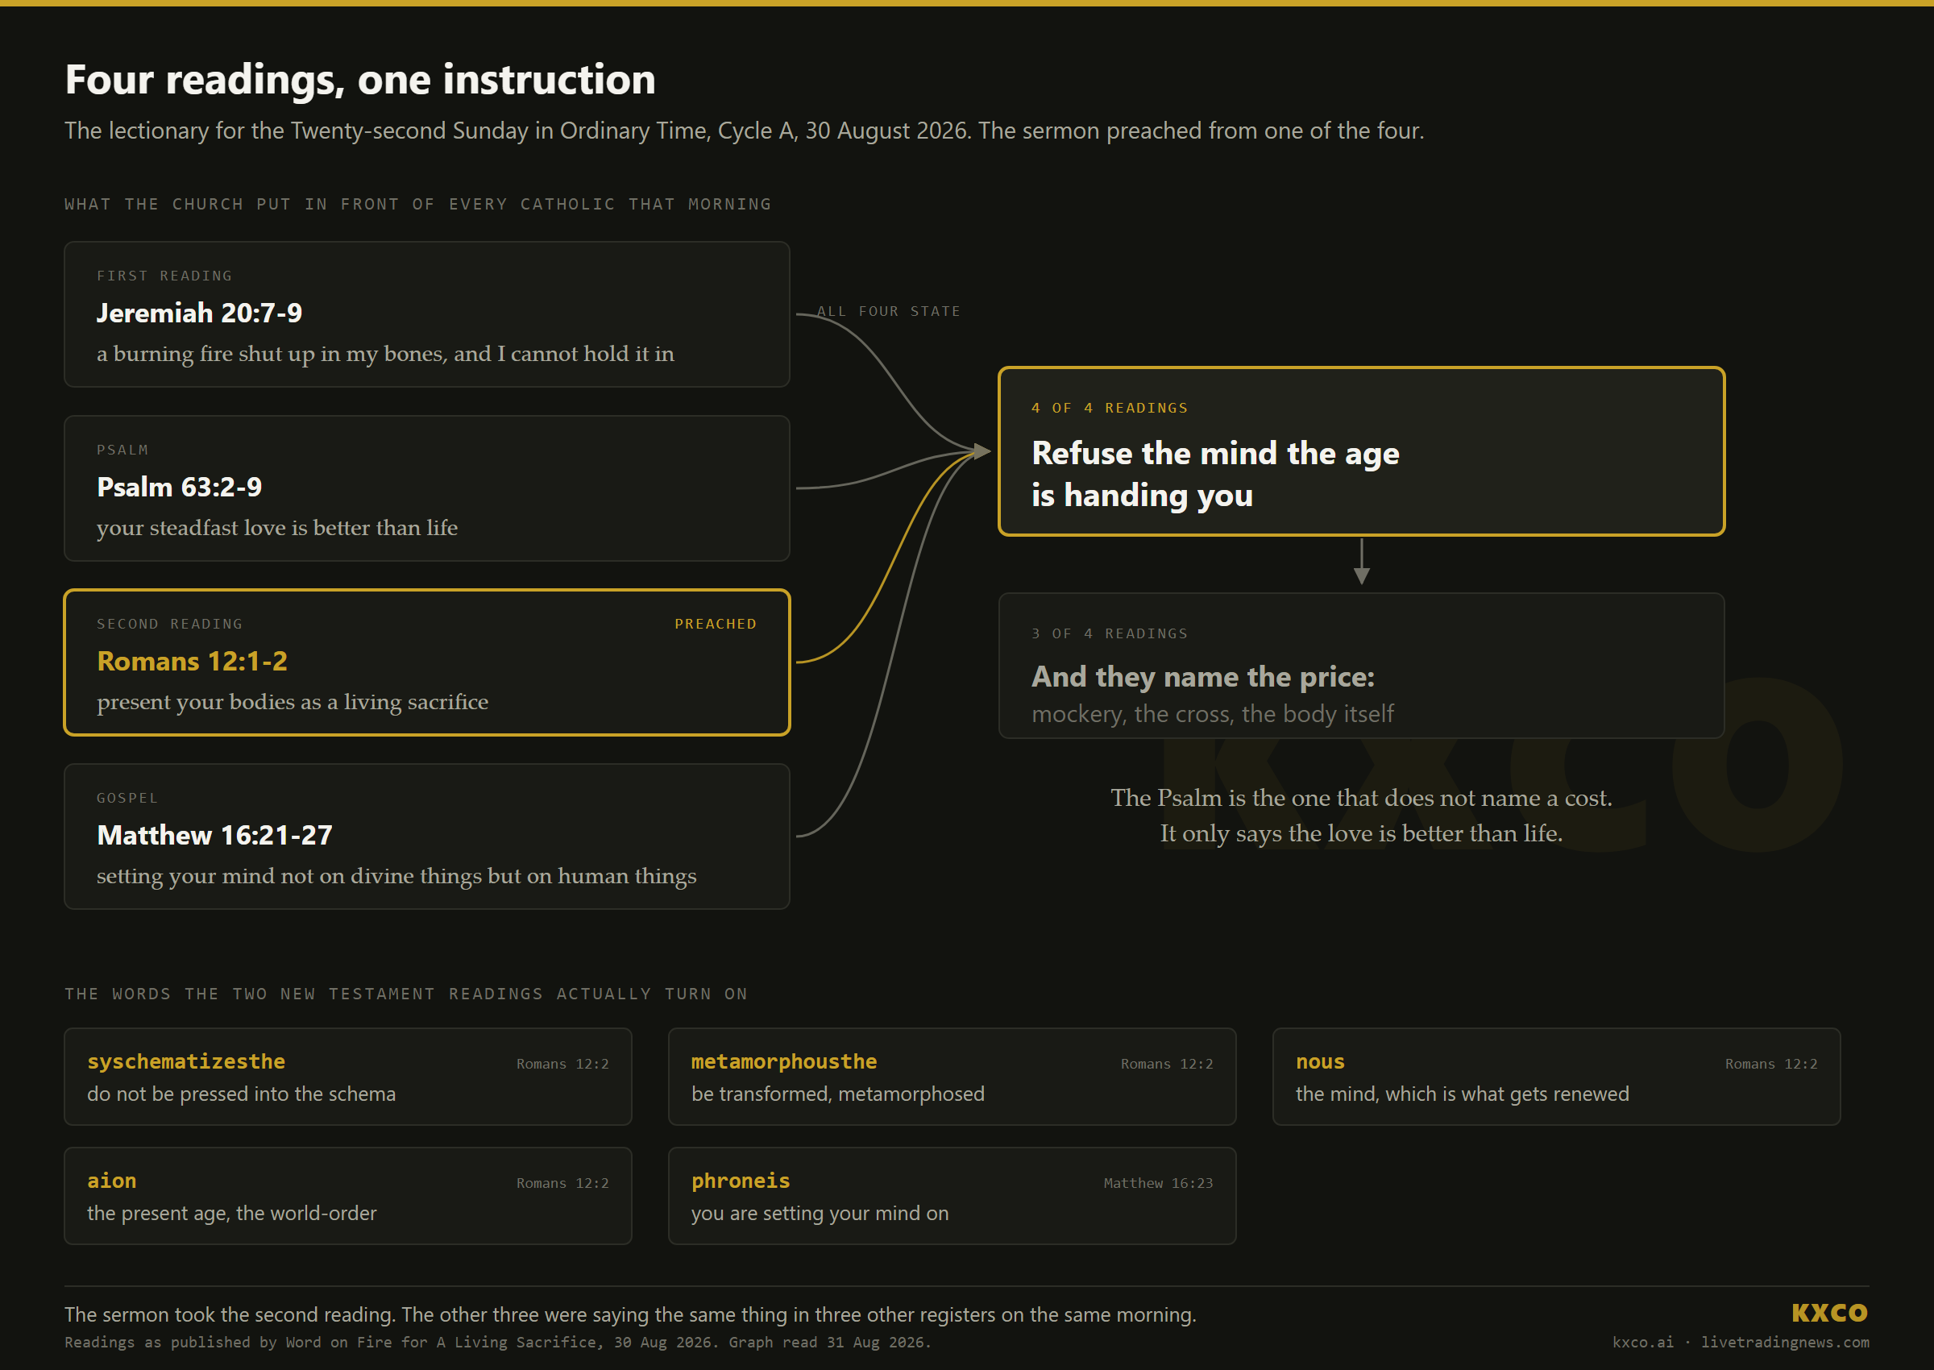Click the heading "Four readings, one instruction"
Viewport: 1934px width, 1370px height.
360,80
